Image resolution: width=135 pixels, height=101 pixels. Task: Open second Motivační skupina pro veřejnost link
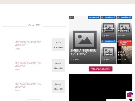pos(28,64)
